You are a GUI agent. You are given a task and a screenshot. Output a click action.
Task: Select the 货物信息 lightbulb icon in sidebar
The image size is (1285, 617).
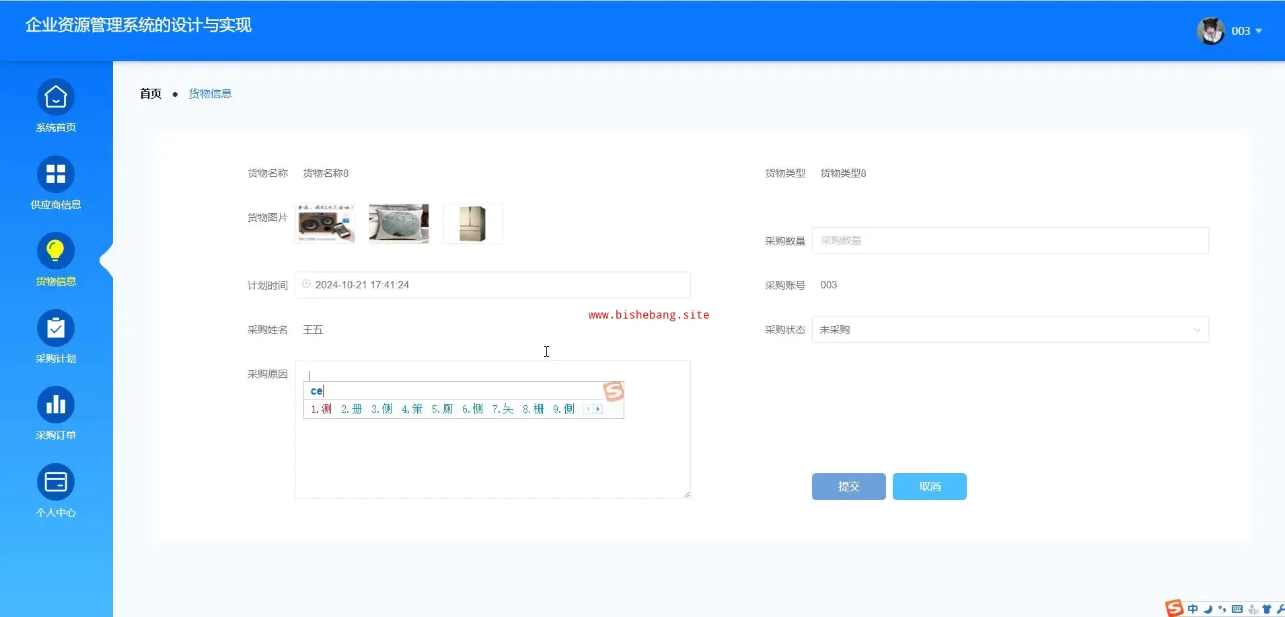[56, 251]
